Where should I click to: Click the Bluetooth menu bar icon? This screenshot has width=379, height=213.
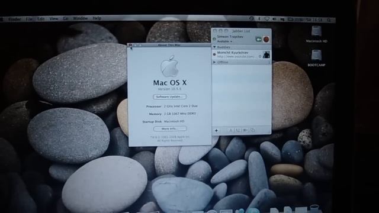pyautogui.click(x=259, y=18)
